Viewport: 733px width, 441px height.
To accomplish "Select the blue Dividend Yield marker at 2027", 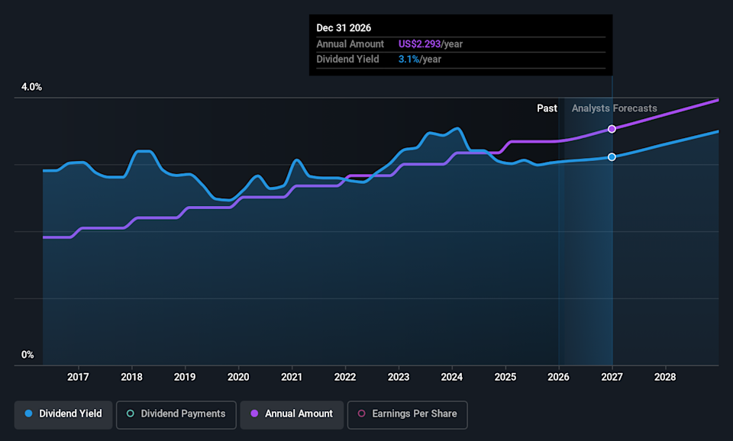I will point(612,157).
